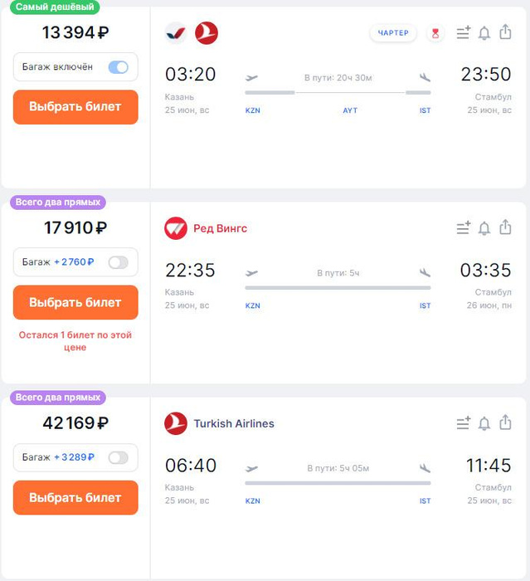Disable the 'Багаж включён' toggle

click(x=118, y=67)
